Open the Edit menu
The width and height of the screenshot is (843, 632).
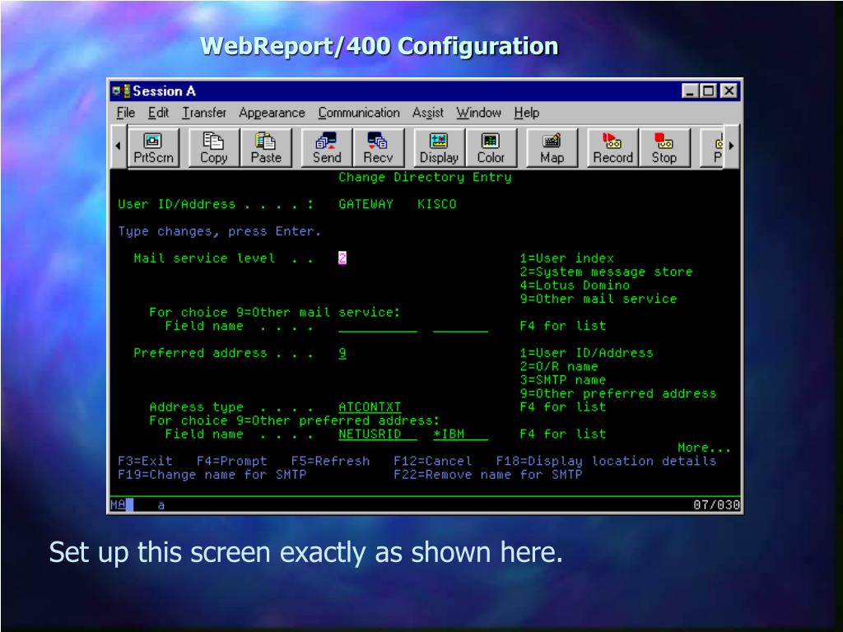158,113
